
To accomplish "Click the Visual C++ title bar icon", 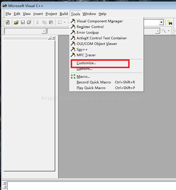I will point(5,6).
